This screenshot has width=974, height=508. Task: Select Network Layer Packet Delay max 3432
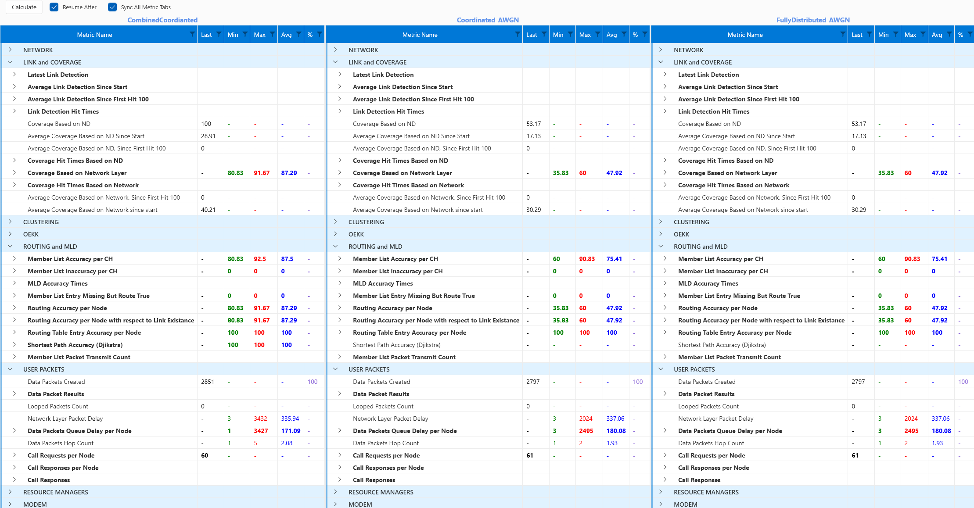[x=260, y=419]
